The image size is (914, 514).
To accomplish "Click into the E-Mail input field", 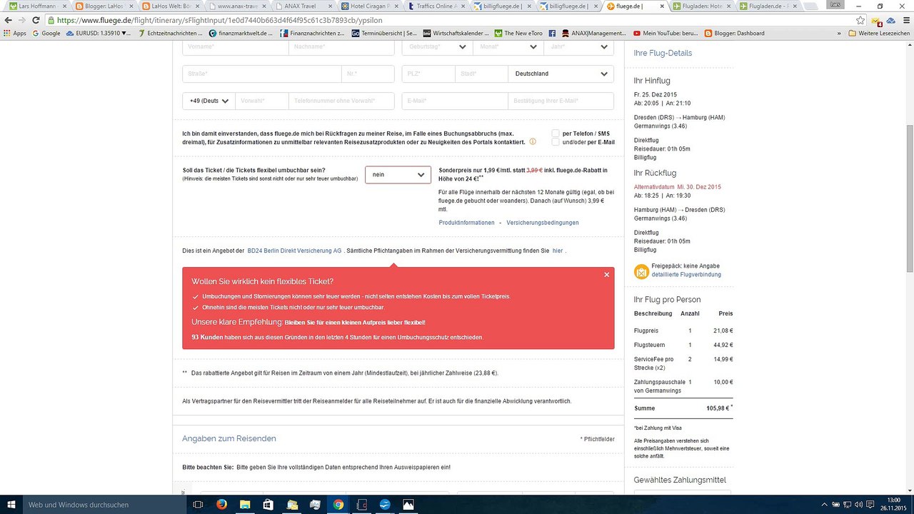I will tap(455, 101).
